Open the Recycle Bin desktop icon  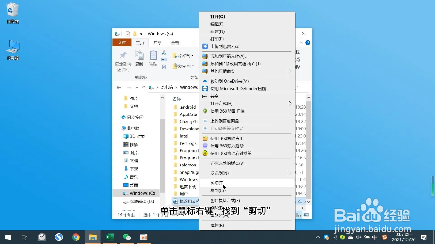(x=13, y=13)
